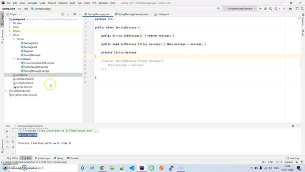
Task: Hide the Run panel with the minus icon
Action: pos(298,126)
